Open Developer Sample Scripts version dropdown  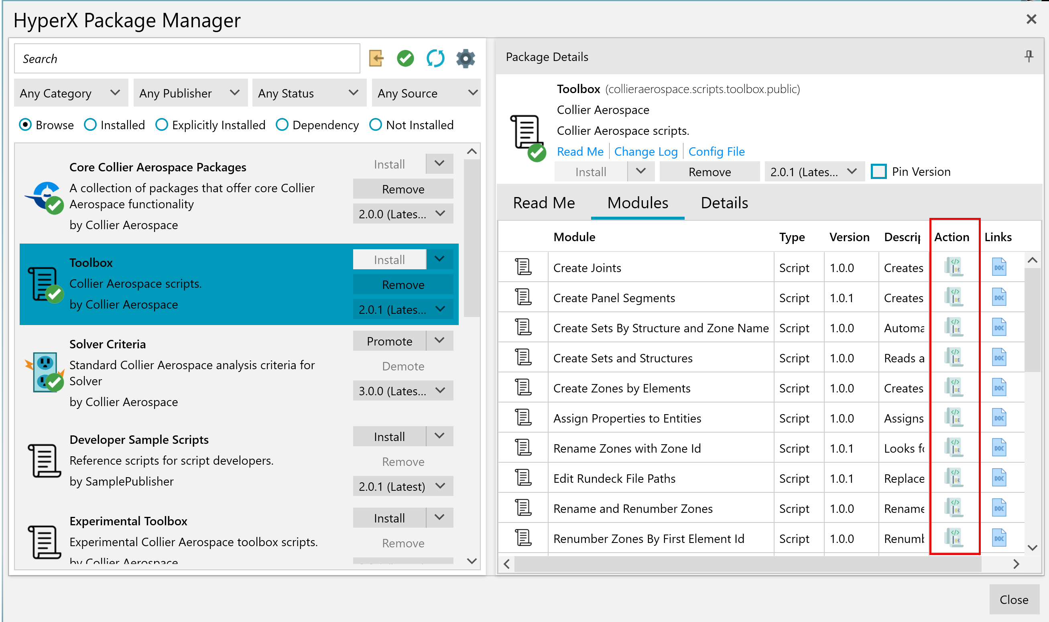pos(403,486)
